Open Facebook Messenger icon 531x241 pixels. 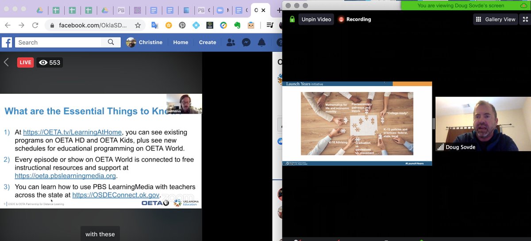point(246,42)
